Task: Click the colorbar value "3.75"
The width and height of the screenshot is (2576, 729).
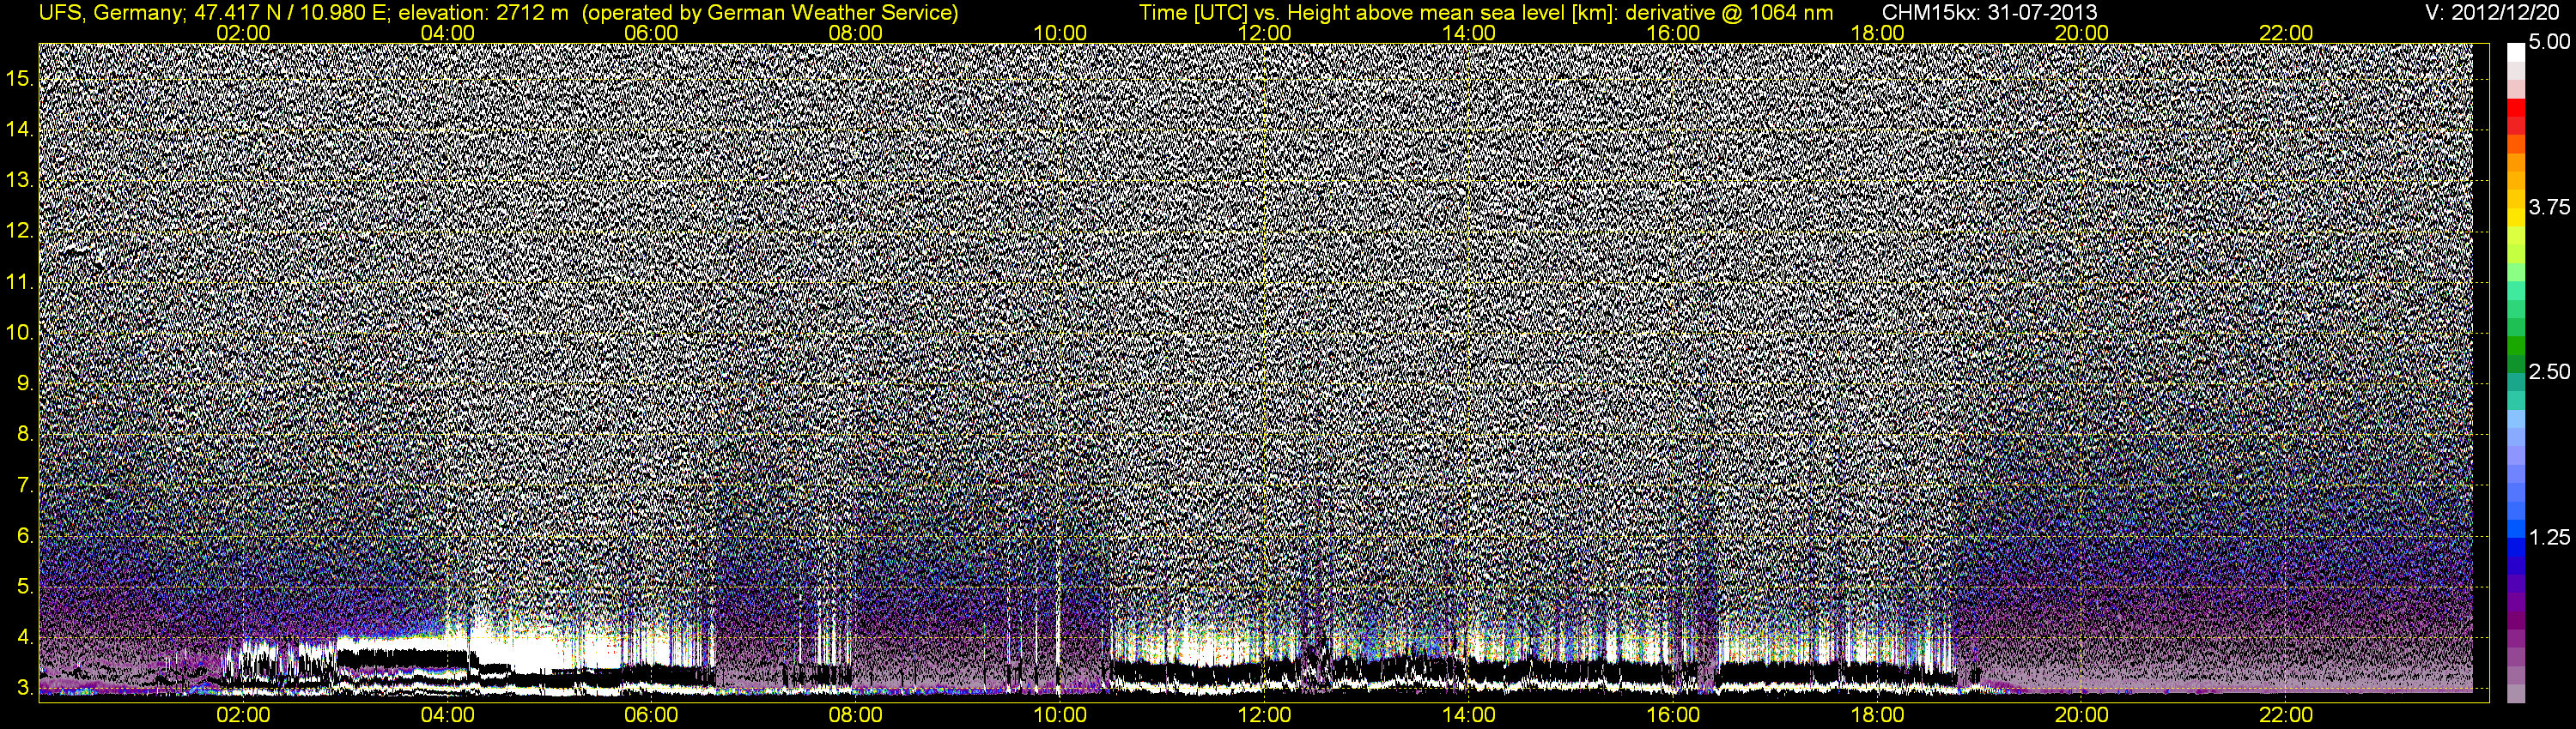Action: point(2549,207)
